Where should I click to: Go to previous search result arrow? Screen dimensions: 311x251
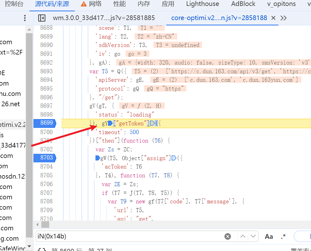pos(243,236)
